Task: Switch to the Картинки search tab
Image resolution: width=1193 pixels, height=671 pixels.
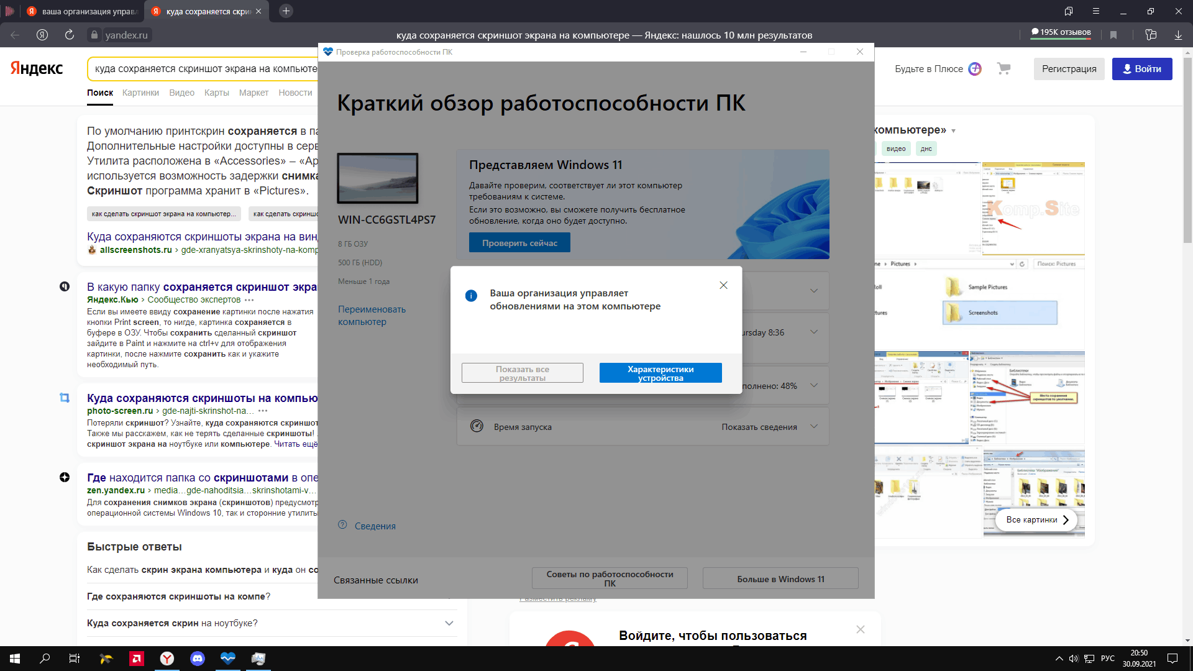Action: [140, 93]
